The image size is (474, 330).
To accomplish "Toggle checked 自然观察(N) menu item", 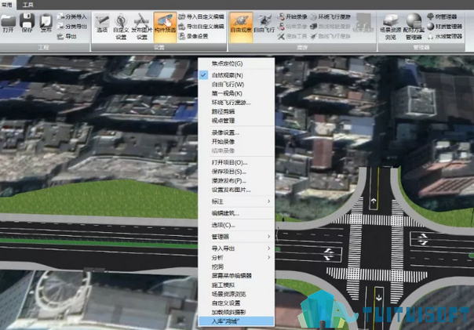I will point(236,75).
